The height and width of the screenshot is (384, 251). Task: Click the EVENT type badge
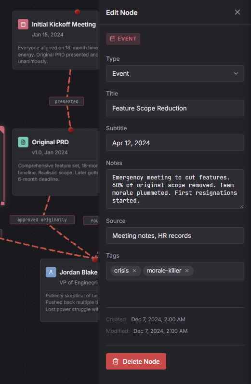[123, 39]
